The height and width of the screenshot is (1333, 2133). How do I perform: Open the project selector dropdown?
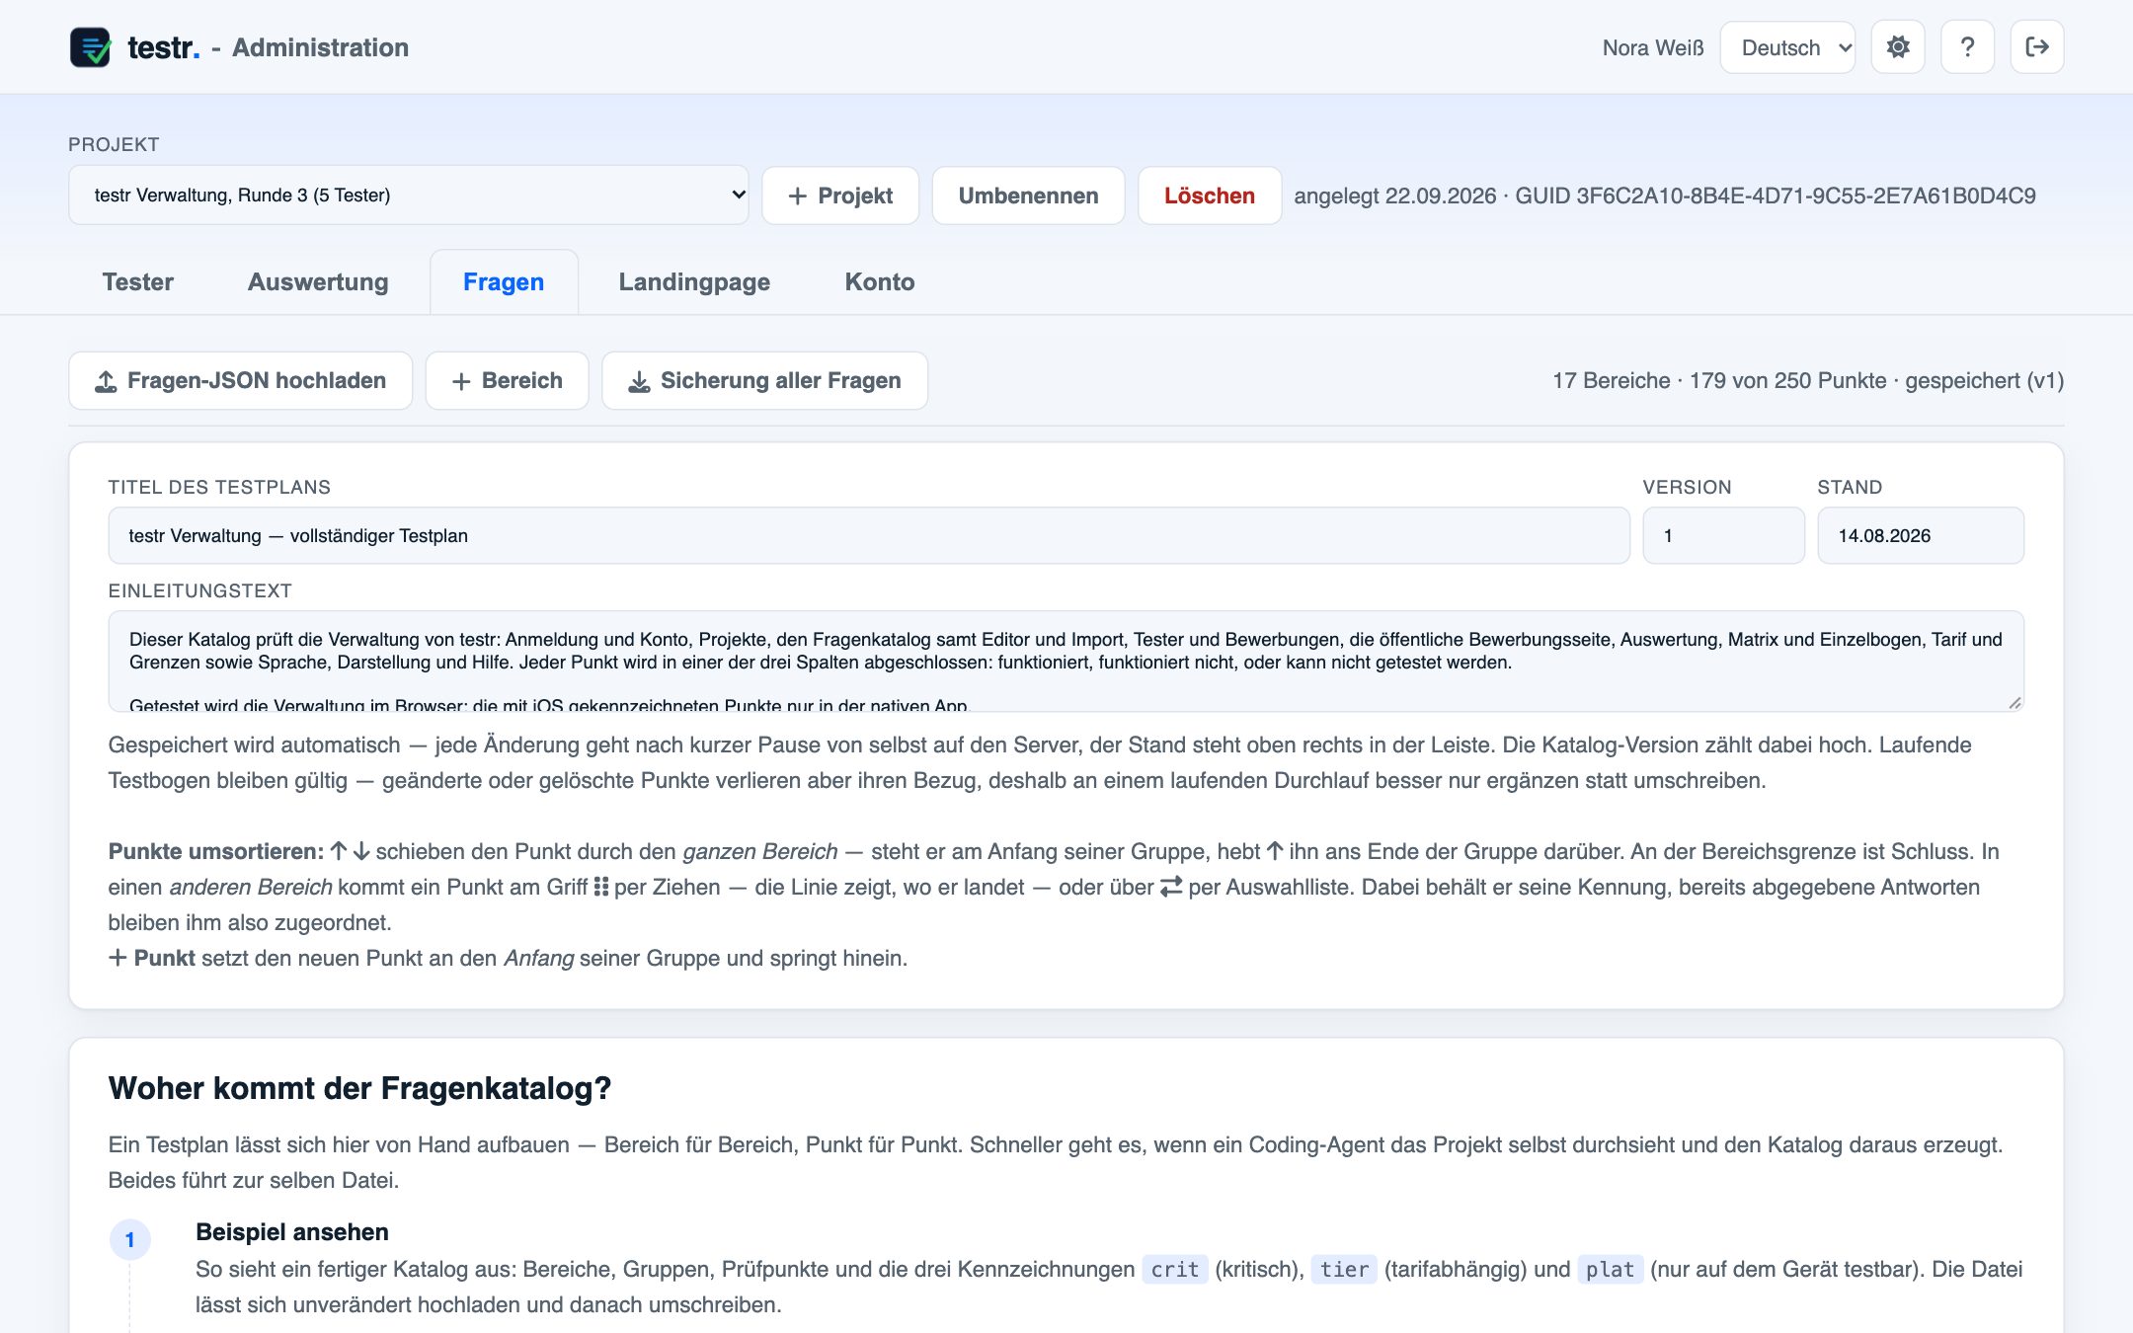tap(409, 196)
